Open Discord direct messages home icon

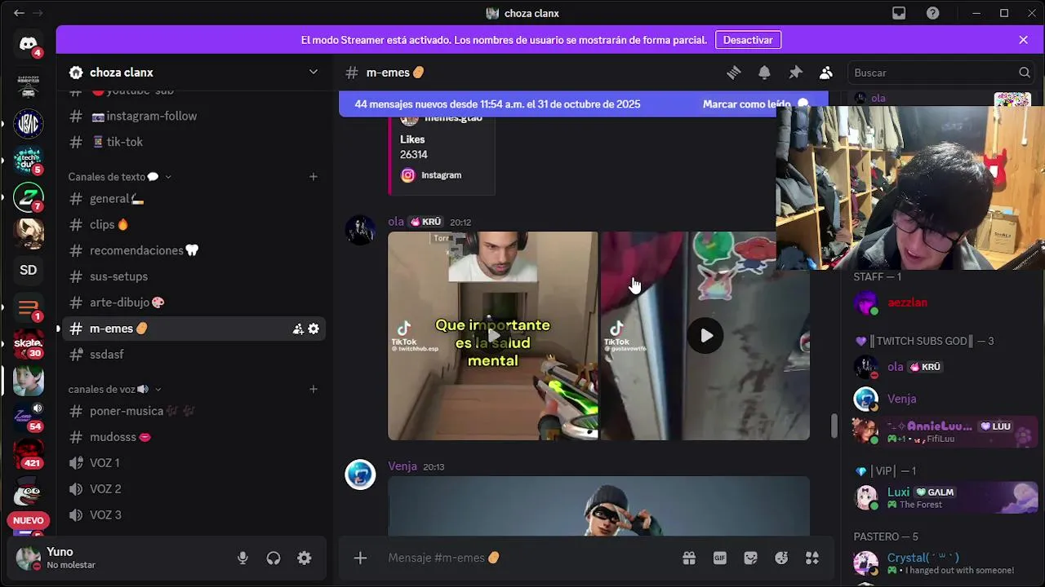(x=29, y=44)
